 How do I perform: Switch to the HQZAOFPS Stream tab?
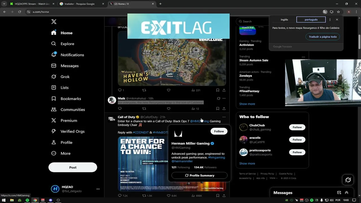[32, 4]
